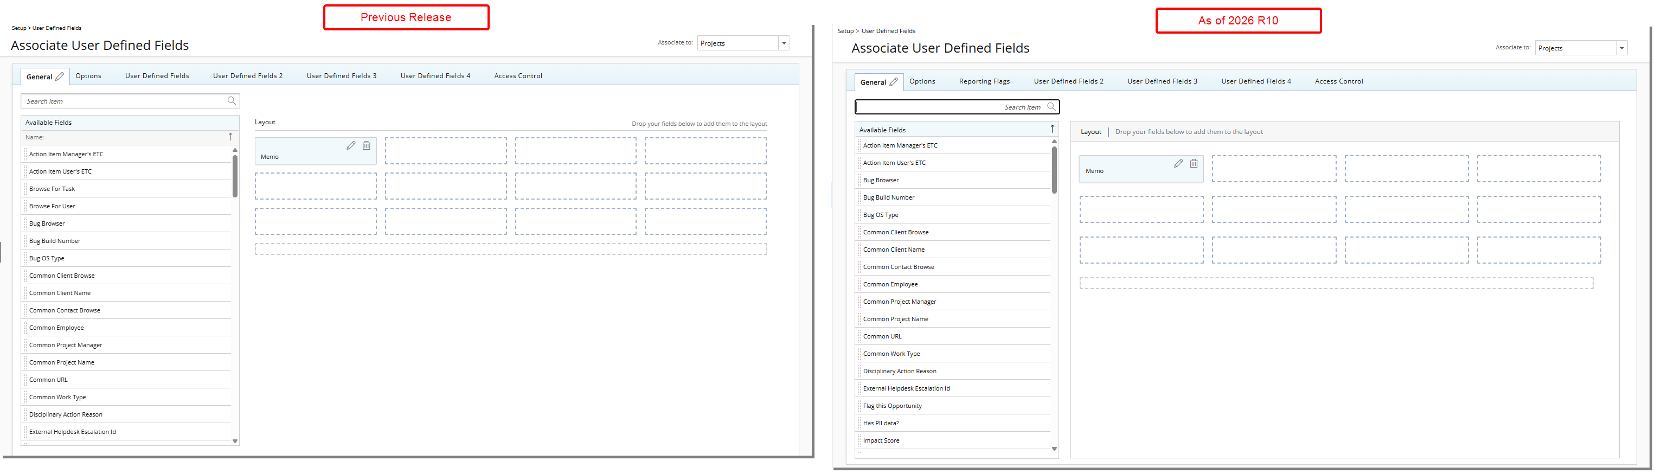The height and width of the screenshot is (473, 1655).
Task: Select Bug Build Number in Previous Release list
Action: click(x=127, y=241)
